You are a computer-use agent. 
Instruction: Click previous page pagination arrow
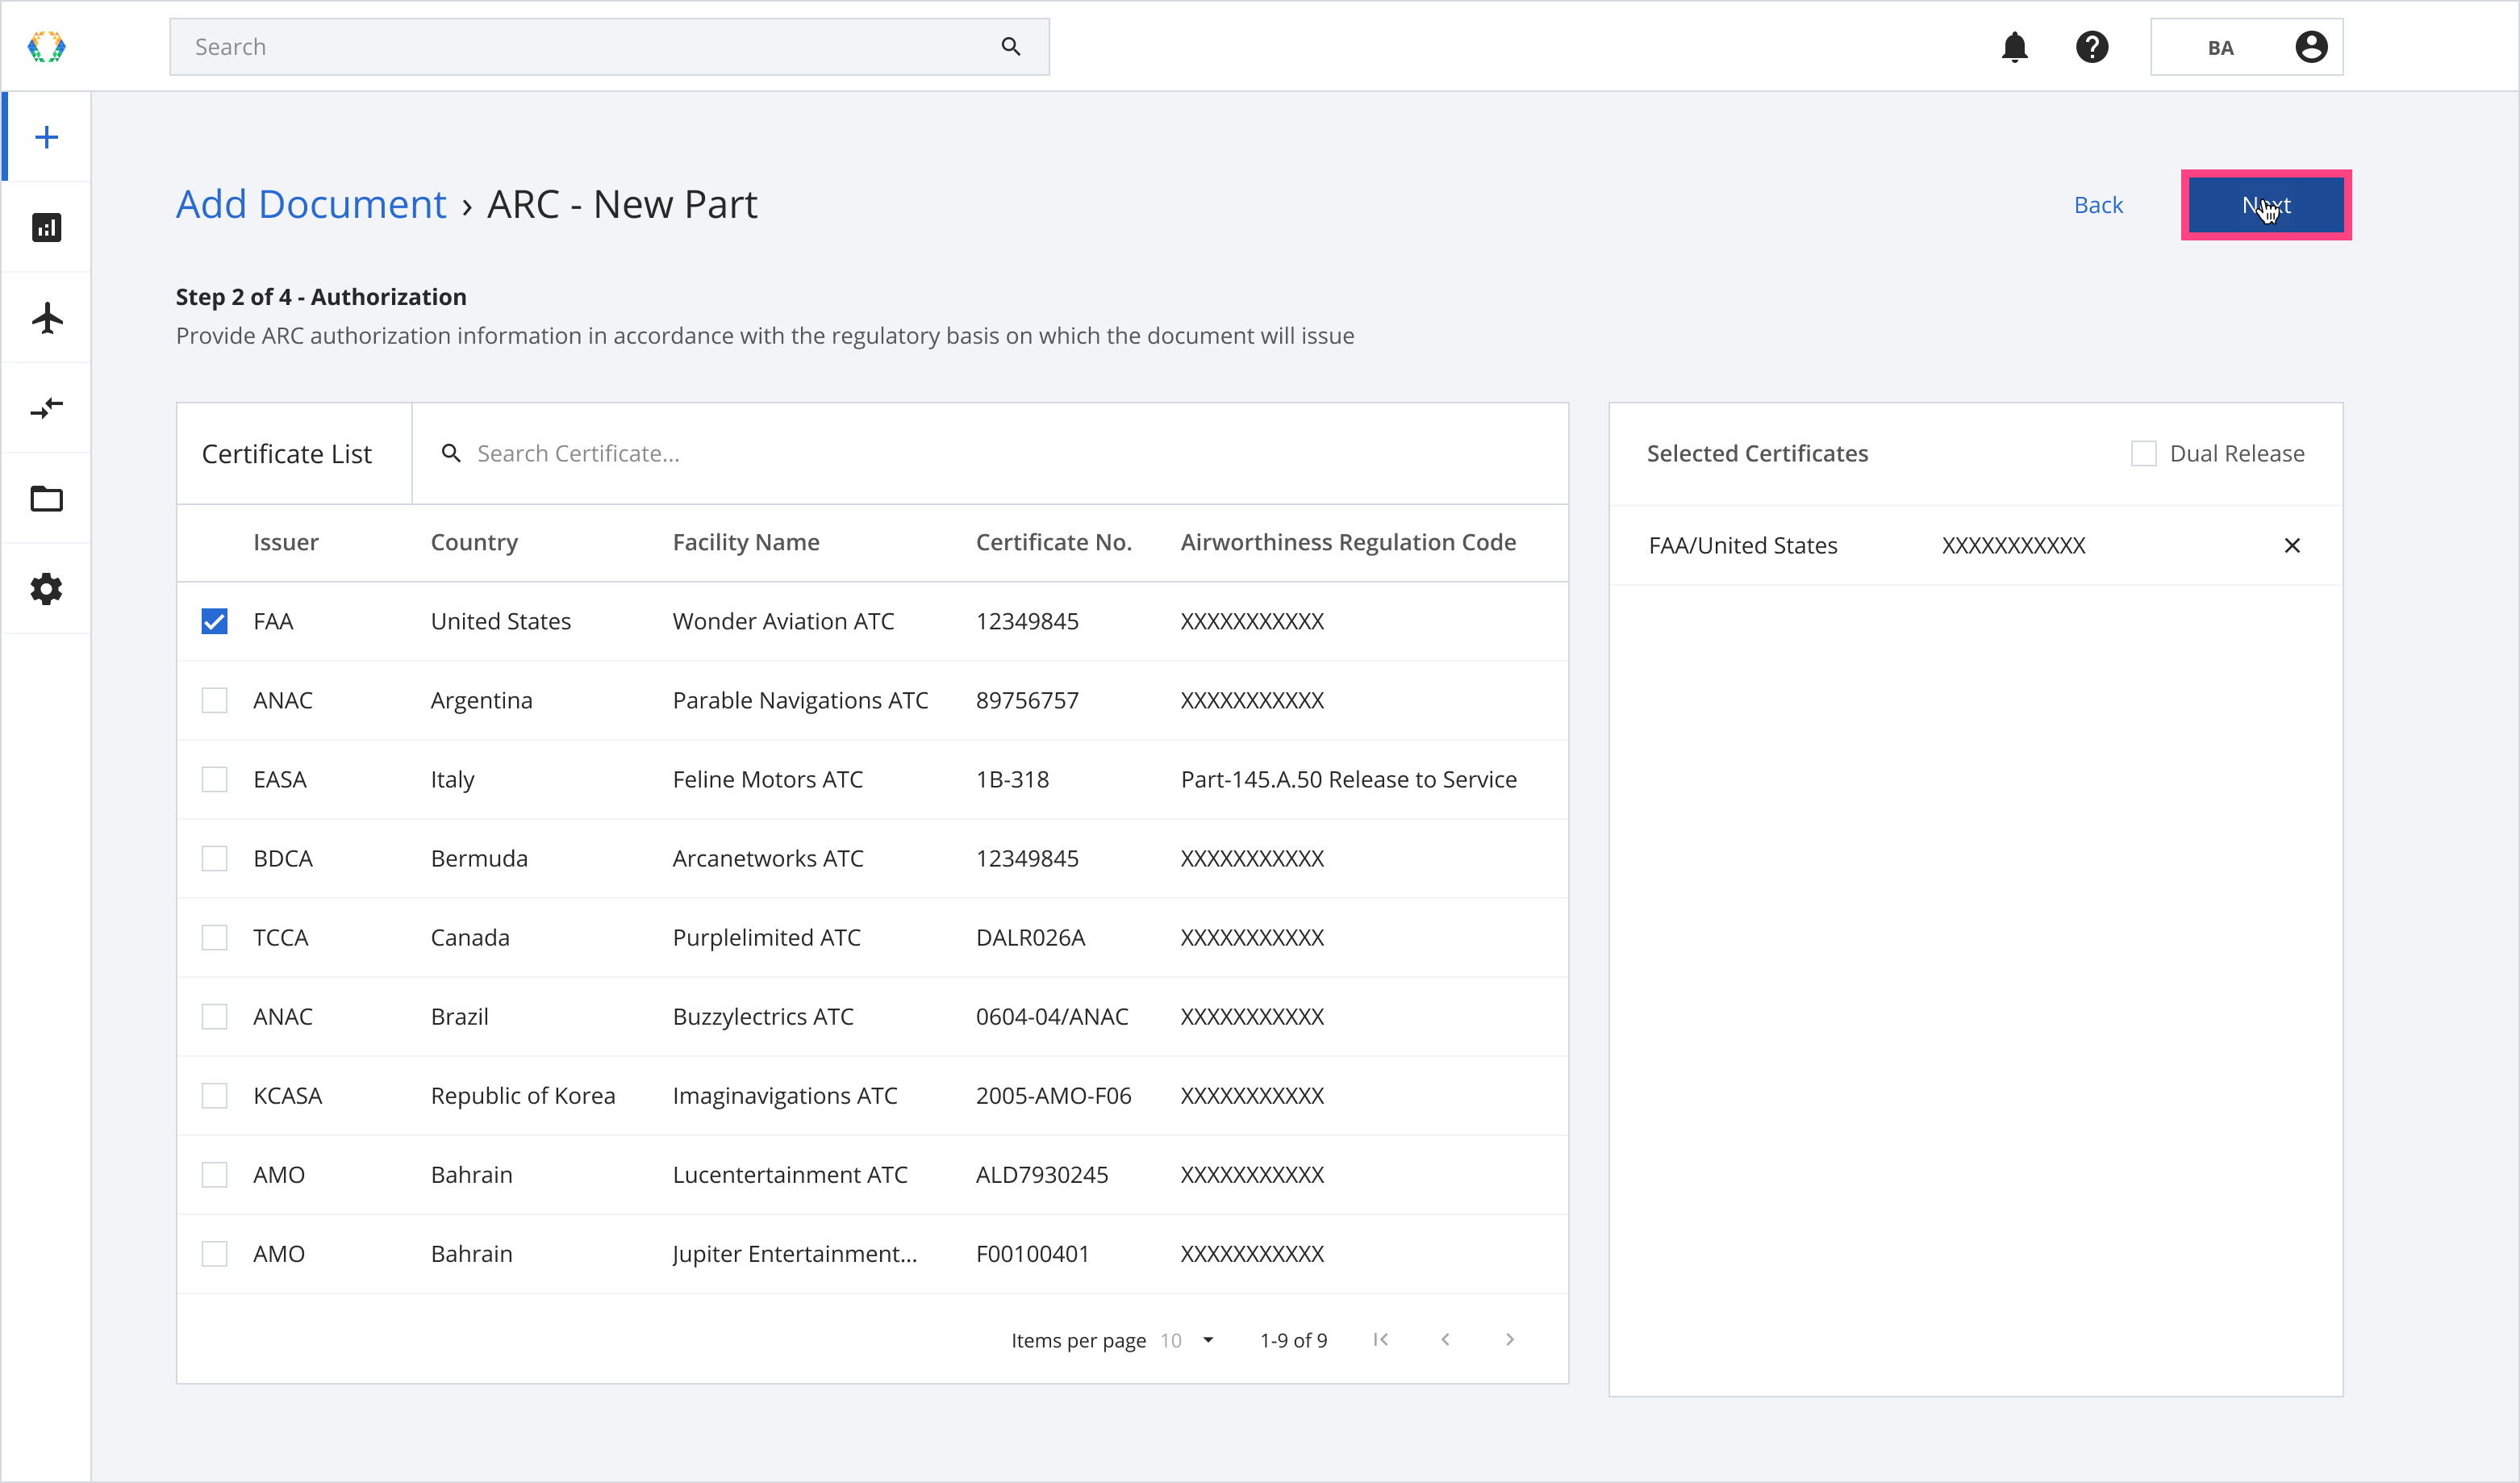coord(1447,1339)
